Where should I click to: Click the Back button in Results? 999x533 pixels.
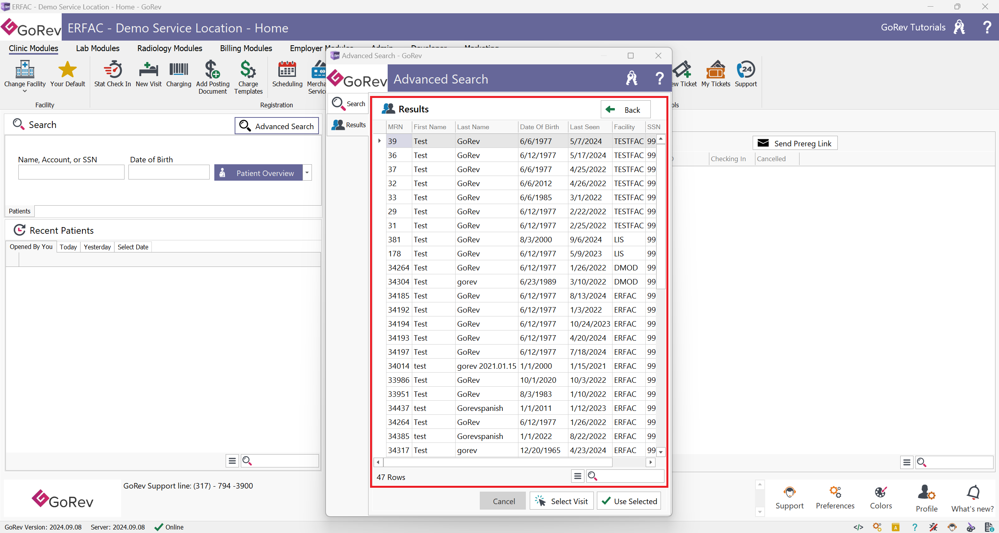[625, 110]
